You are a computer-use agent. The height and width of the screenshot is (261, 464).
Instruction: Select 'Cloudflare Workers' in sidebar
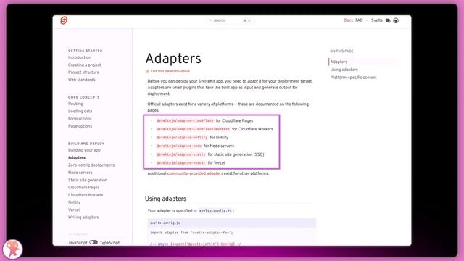point(86,195)
